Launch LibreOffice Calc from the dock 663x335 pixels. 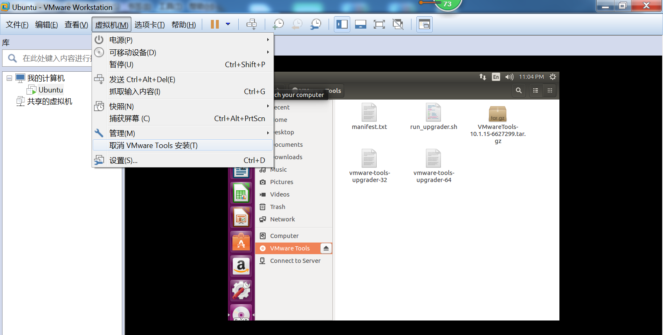point(241,193)
